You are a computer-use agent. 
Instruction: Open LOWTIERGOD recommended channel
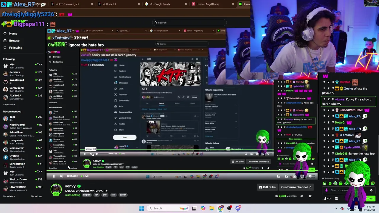click(23, 188)
